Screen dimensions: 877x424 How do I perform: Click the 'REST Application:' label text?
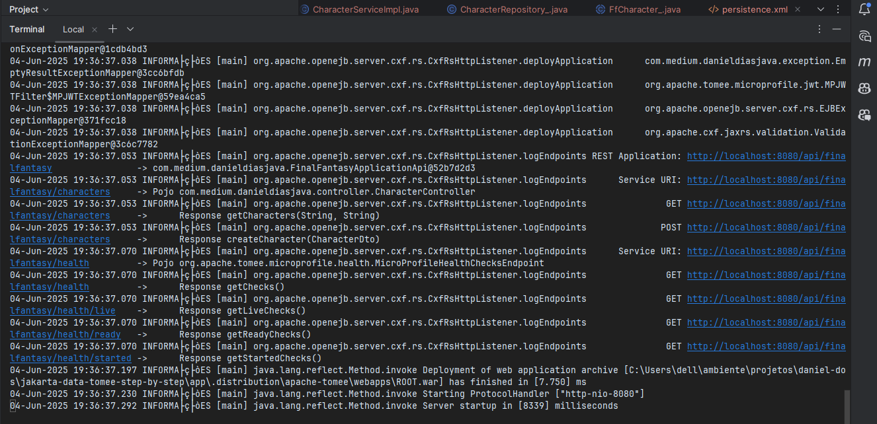pyautogui.click(x=637, y=156)
